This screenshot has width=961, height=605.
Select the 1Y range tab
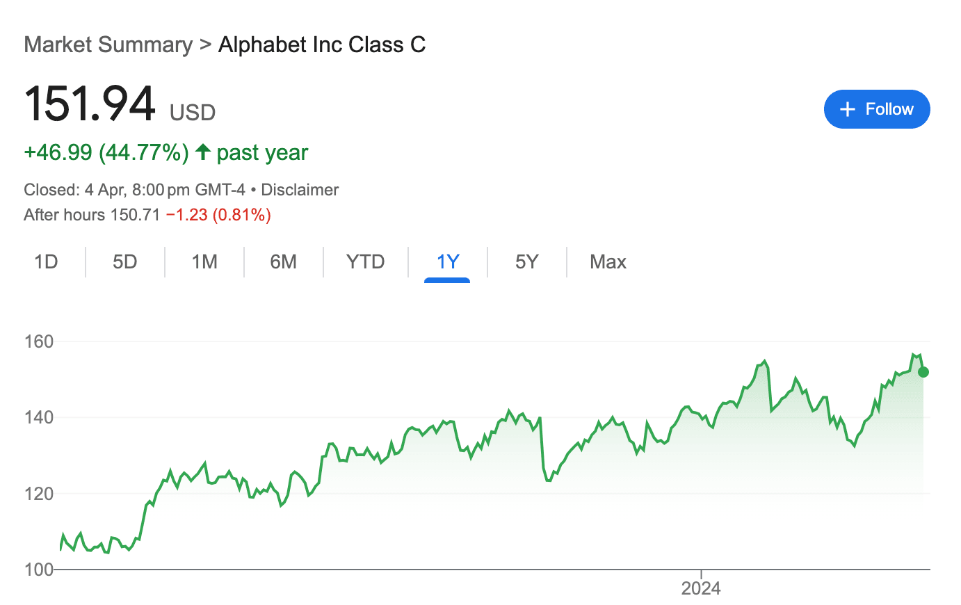(448, 261)
